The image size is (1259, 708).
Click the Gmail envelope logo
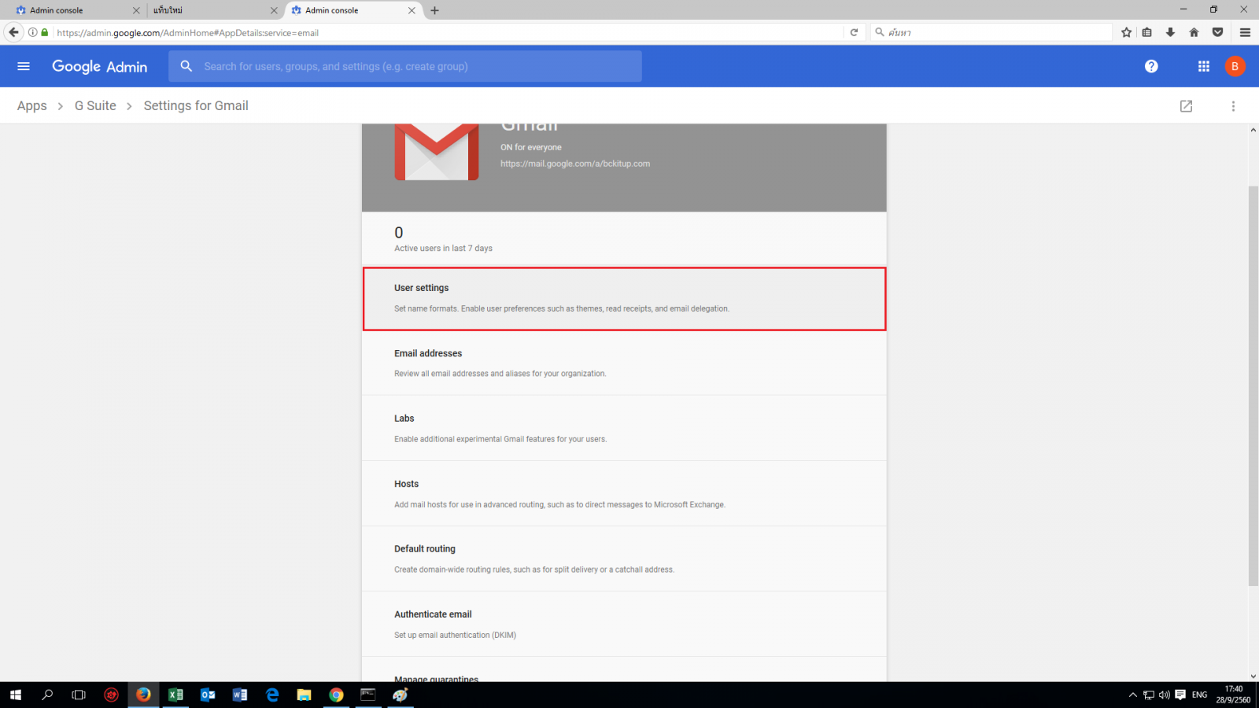pyautogui.click(x=437, y=152)
